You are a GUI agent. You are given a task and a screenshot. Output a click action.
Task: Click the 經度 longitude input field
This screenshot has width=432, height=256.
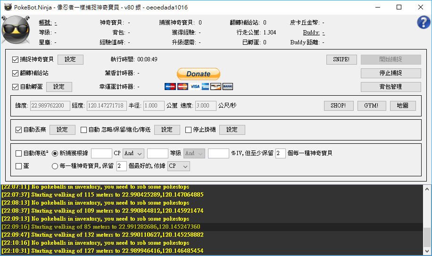click(x=107, y=106)
